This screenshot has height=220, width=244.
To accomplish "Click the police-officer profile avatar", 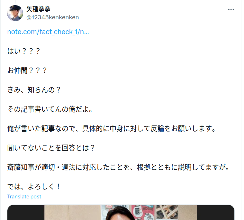I will [15, 13].
